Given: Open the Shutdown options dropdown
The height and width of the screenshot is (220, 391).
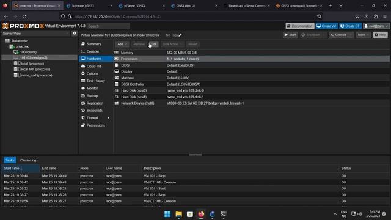Looking at the screenshot, I should [x=323, y=35].
